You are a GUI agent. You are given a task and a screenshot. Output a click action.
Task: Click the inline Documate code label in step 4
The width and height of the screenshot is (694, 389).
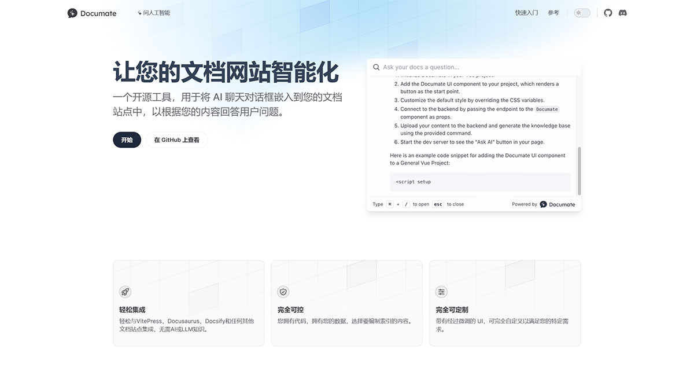pyautogui.click(x=547, y=109)
